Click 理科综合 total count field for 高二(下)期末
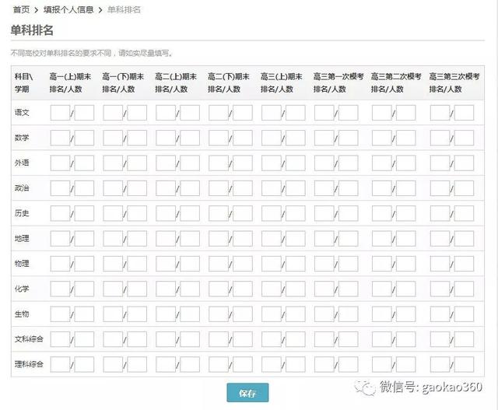This screenshot has height=410, width=498. (243, 364)
